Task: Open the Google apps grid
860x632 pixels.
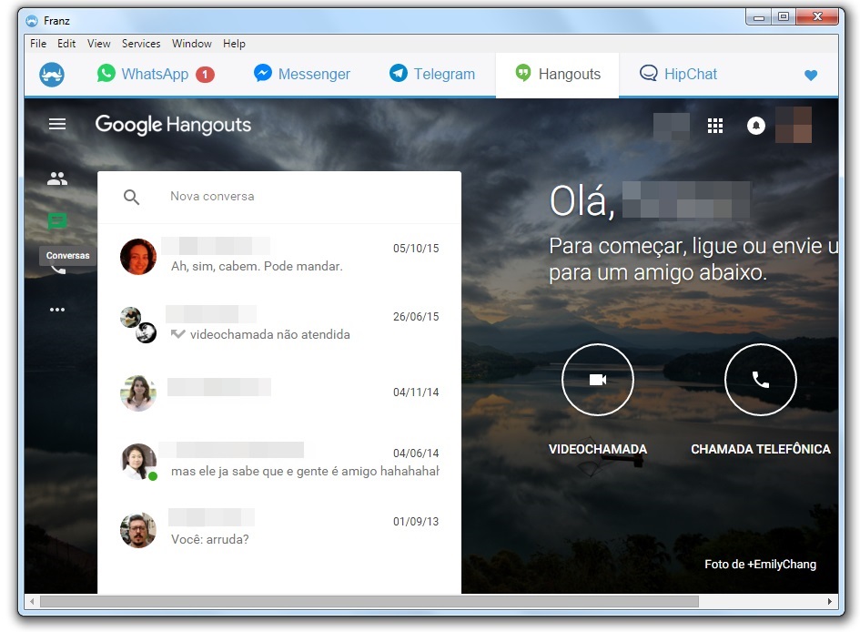Action: [715, 126]
